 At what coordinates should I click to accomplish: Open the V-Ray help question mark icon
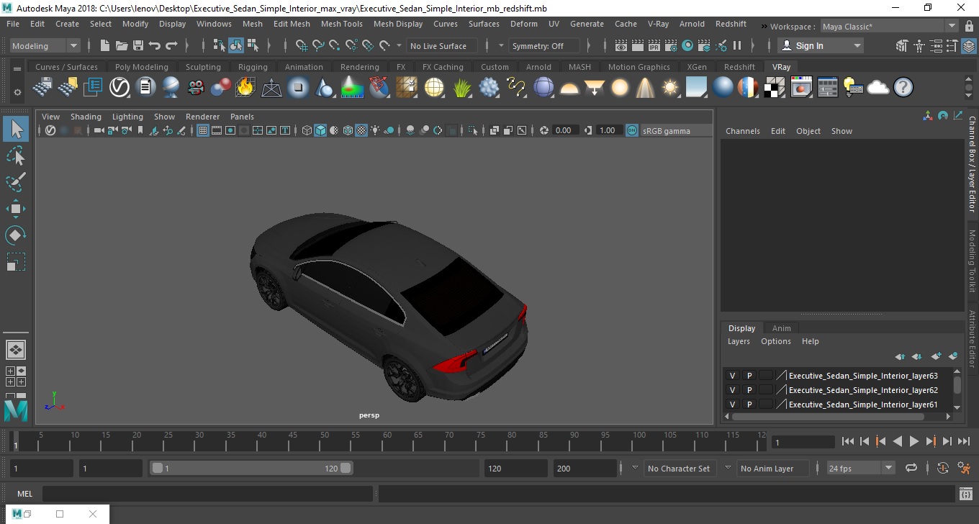903,88
